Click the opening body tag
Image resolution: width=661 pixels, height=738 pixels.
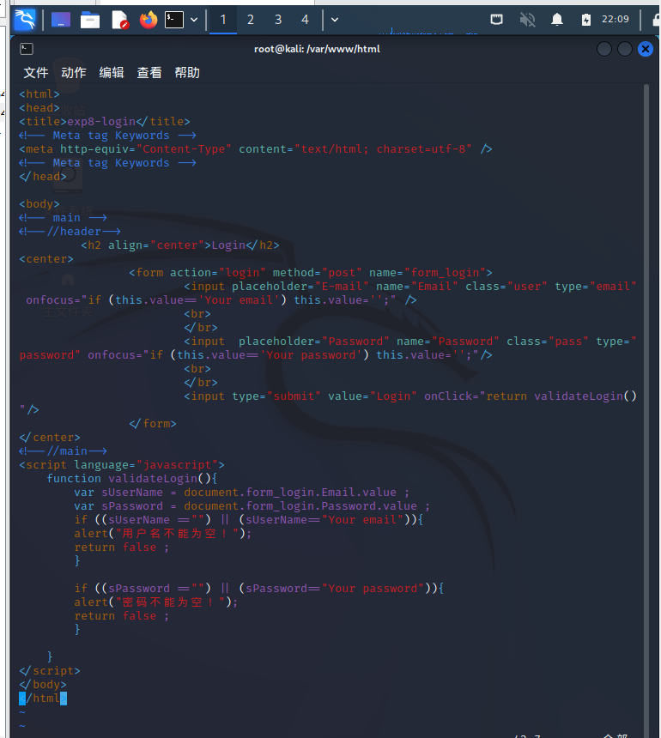[x=39, y=203]
